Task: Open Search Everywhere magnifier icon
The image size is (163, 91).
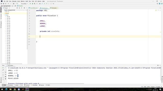Action: (157, 4)
